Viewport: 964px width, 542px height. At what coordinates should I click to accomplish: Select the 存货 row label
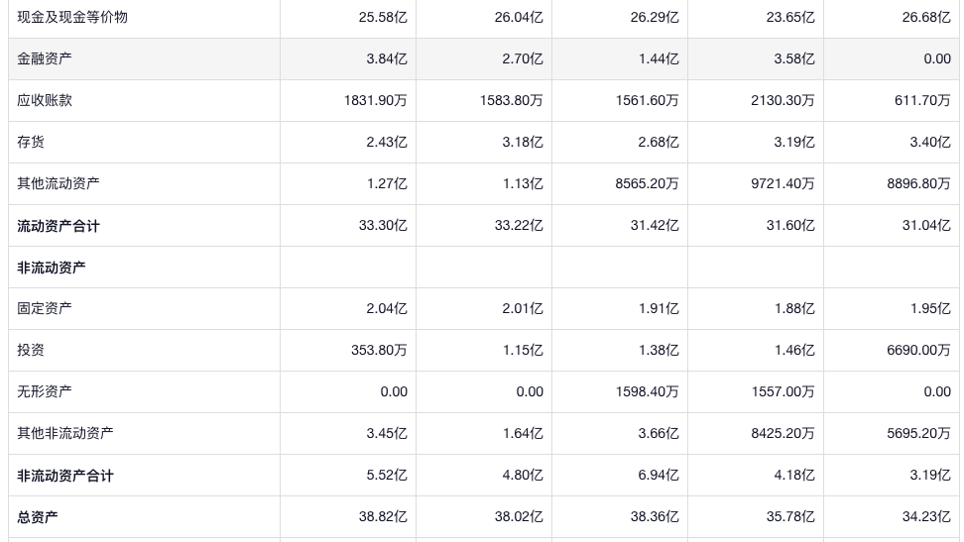(31, 142)
